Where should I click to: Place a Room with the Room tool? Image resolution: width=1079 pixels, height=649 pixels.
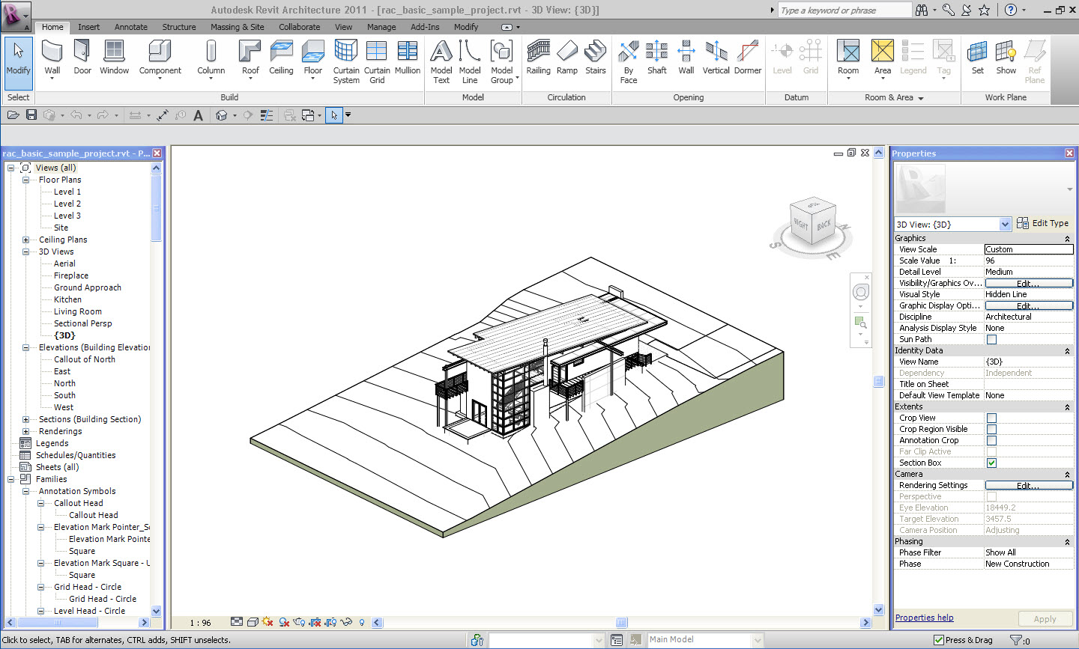pos(847,58)
